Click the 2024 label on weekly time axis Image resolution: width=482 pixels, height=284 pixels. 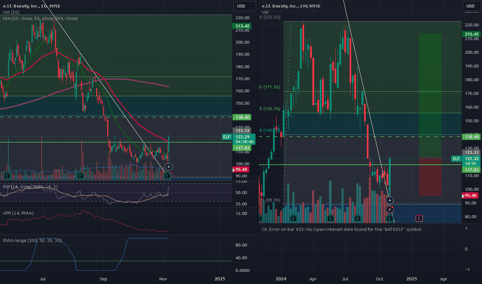point(281,279)
